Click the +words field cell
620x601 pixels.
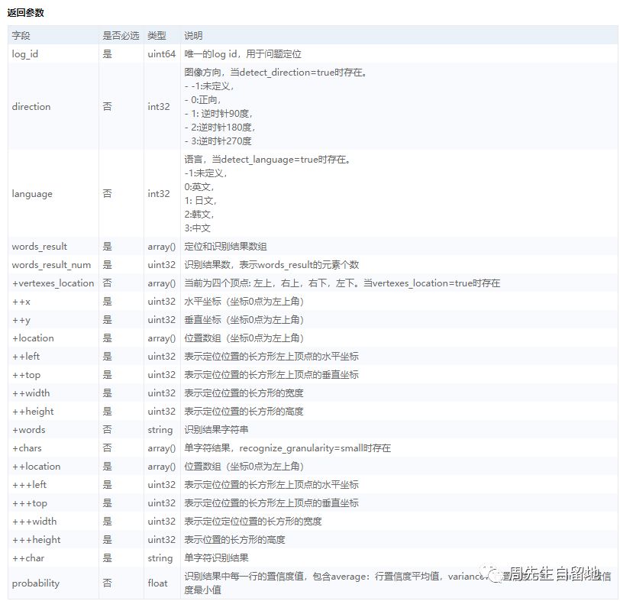28,430
